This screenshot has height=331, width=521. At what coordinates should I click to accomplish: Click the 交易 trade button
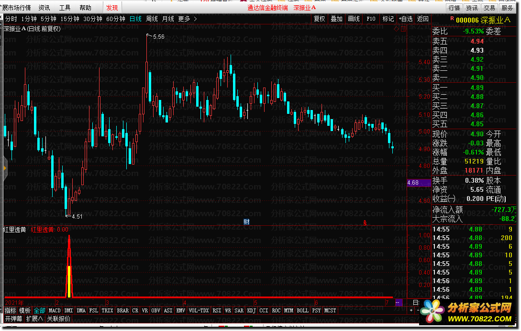click(x=489, y=8)
